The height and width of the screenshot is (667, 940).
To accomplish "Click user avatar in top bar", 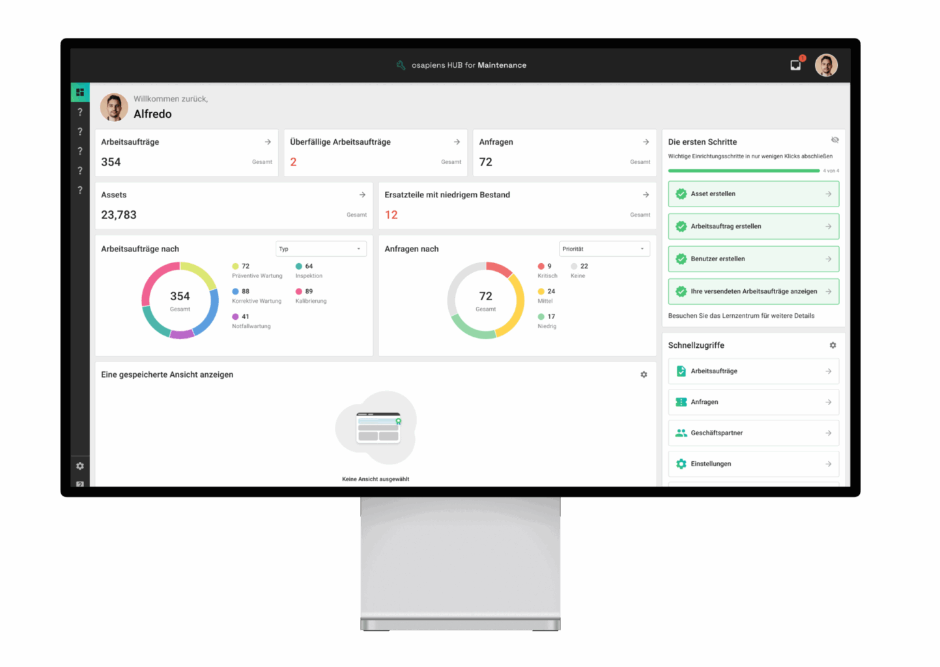I will [x=826, y=65].
